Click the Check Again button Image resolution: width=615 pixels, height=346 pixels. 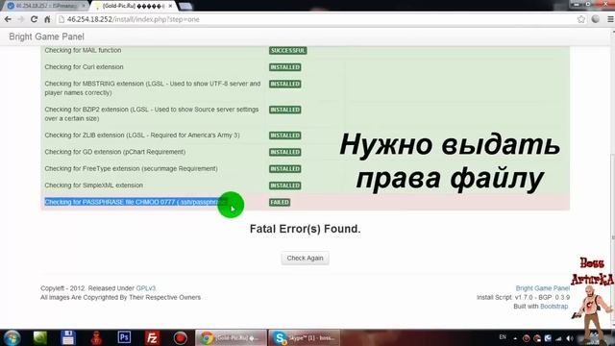tap(305, 259)
